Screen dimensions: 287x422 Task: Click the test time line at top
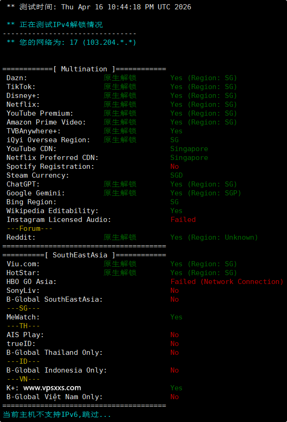(98, 7)
